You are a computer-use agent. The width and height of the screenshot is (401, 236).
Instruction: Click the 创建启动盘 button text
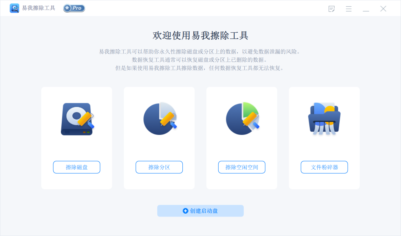pyautogui.click(x=204, y=211)
